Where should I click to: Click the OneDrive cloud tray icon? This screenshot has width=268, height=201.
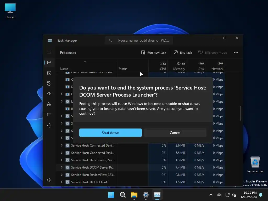[219, 195]
